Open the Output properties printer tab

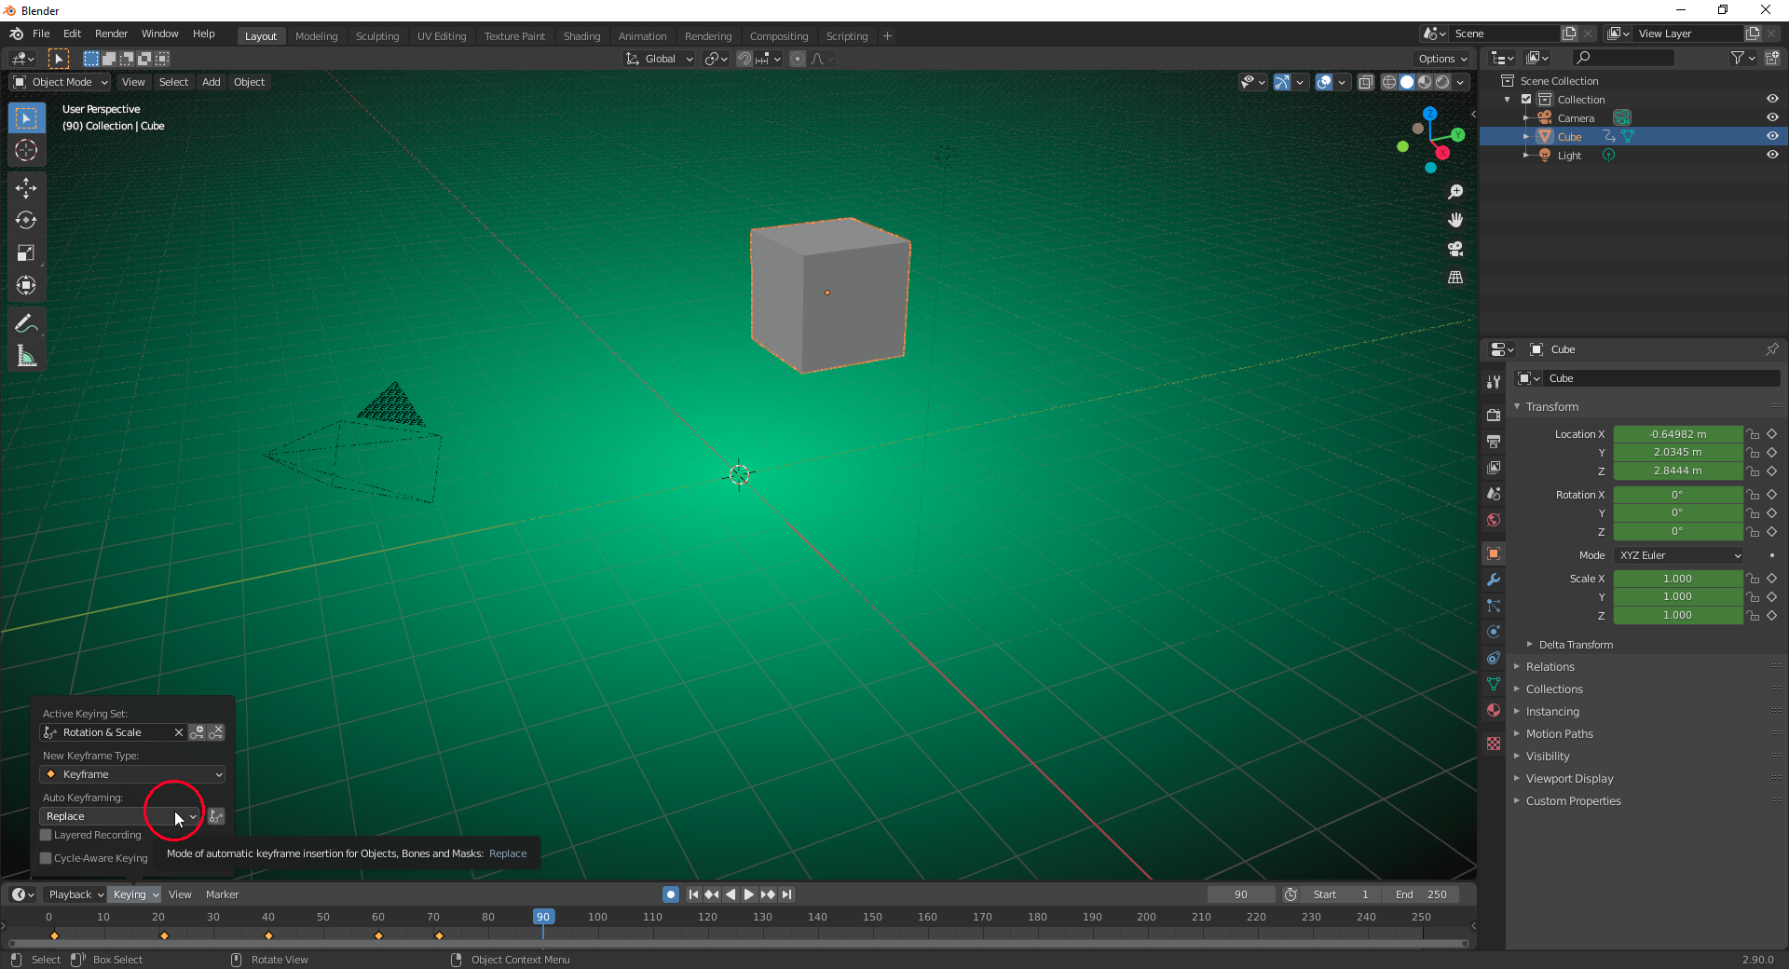1494,441
